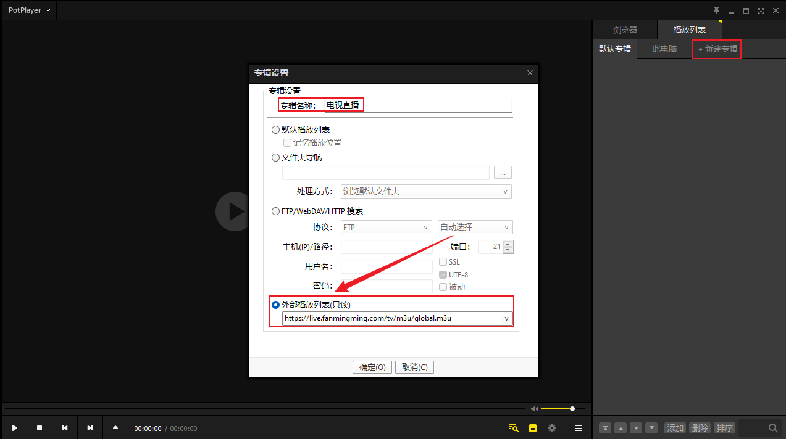Minimize the PotPlayer window
The height and width of the screenshot is (439, 786).
[731, 10]
